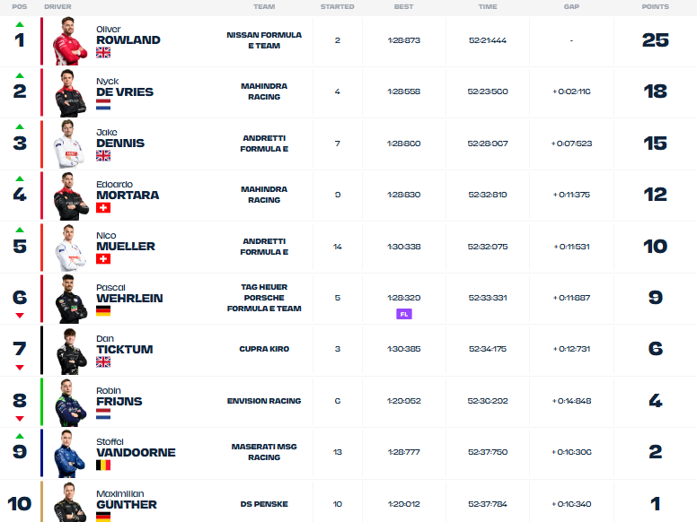Click red down arrow below position 6

20,316
